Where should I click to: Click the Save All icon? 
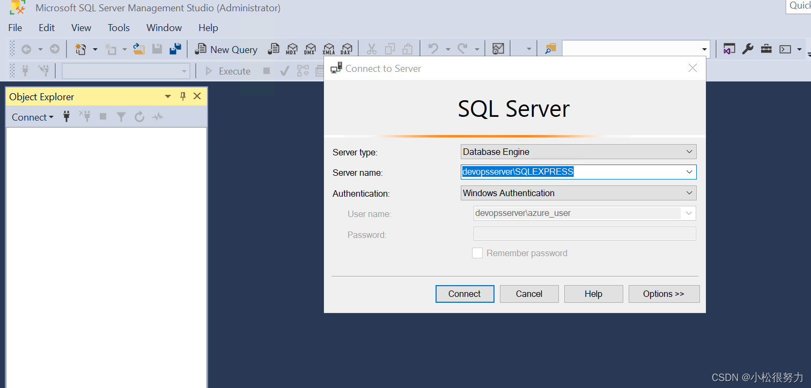point(175,49)
